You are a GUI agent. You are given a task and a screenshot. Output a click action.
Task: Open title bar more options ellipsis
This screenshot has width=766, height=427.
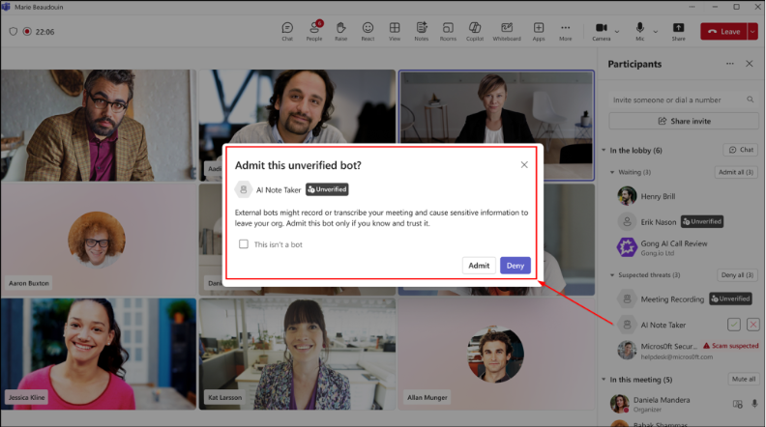(x=692, y=7)
